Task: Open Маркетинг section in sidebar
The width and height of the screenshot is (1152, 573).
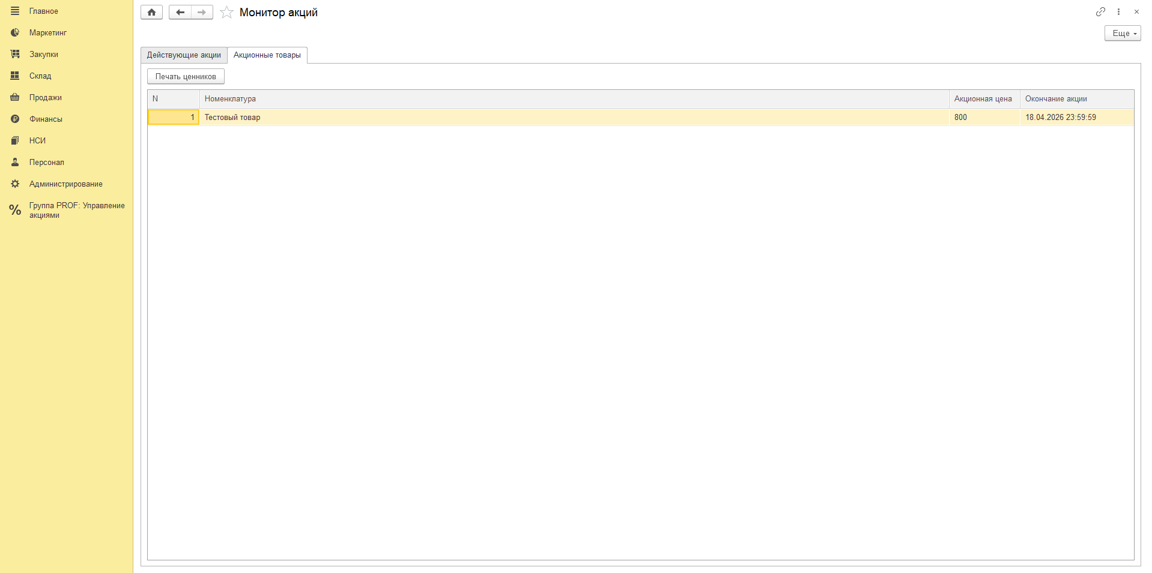Action: [47, 33]
